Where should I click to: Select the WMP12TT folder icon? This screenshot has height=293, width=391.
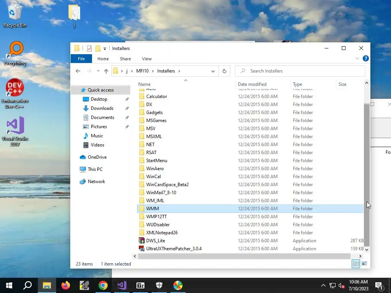coord(142,217)
